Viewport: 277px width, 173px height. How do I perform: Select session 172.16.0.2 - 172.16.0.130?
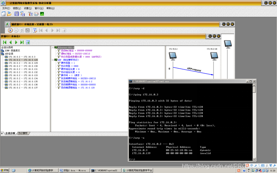click(23, 66)
